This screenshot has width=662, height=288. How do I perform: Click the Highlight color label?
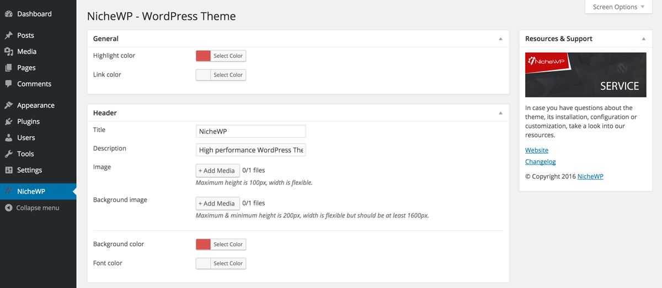(114, 56)
